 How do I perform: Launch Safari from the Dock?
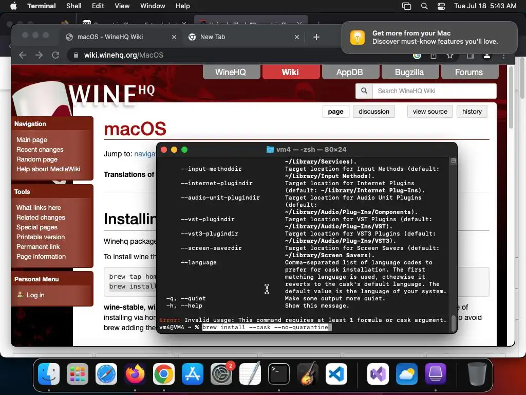coord(106,374)
